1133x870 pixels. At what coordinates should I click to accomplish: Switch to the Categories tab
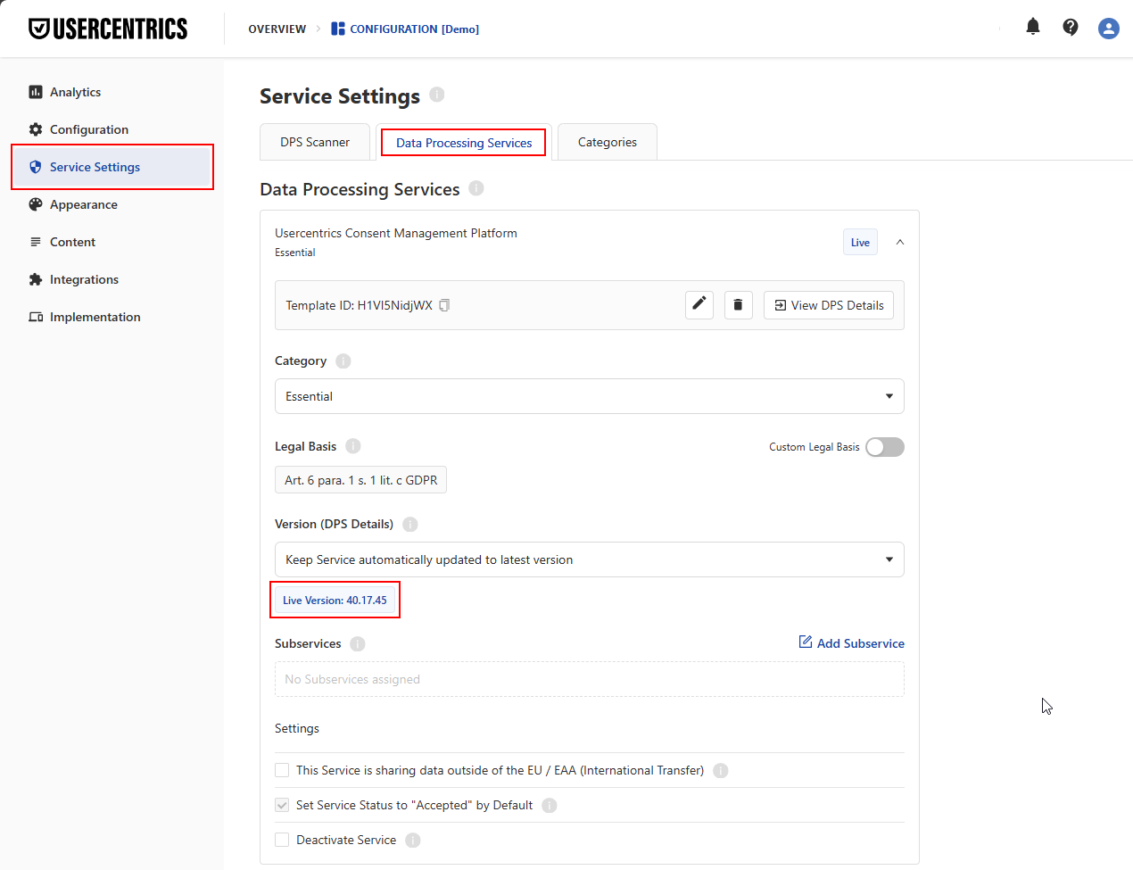coord(608,142)
